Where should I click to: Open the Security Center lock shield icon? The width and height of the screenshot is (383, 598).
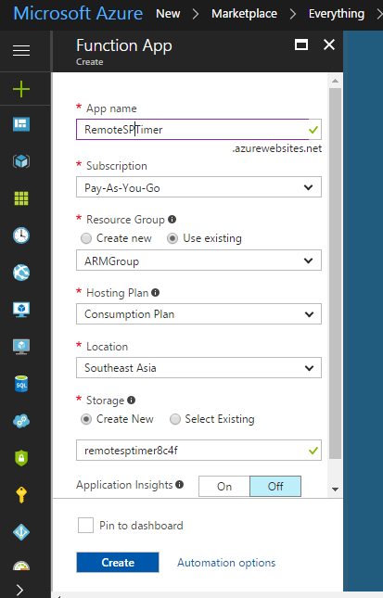(x=21, y=458)
